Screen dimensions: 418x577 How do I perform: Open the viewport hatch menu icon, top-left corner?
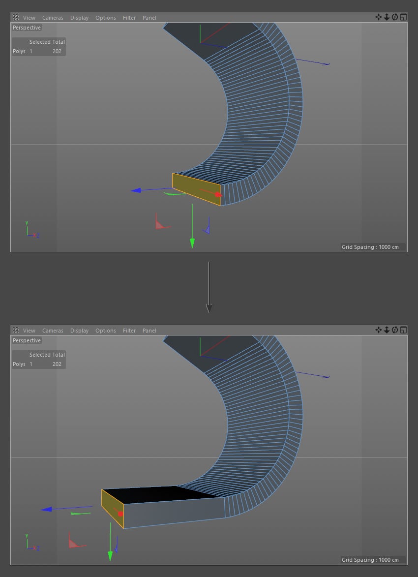pos(15,17)
